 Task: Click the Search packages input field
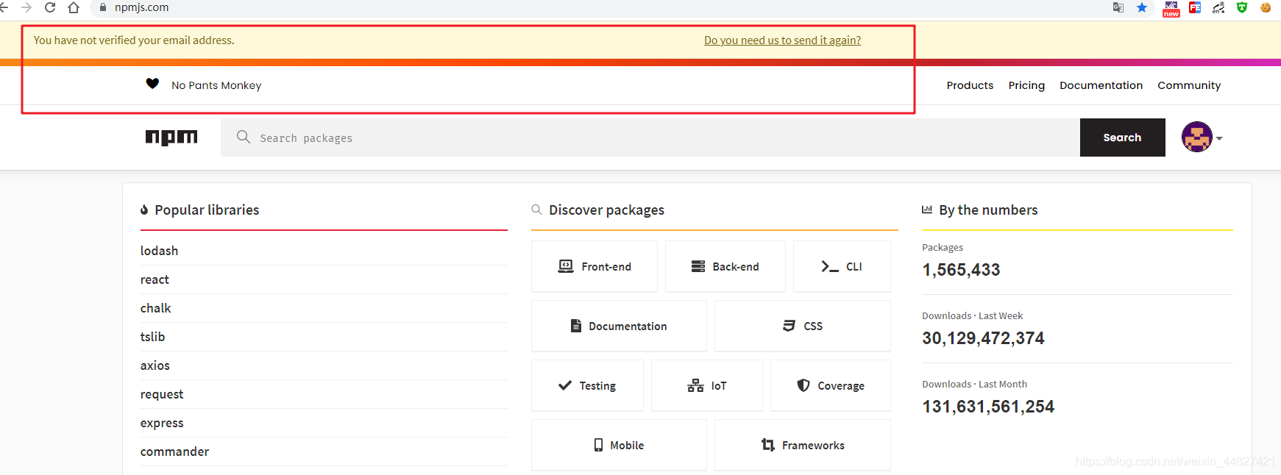coord(650,137)
